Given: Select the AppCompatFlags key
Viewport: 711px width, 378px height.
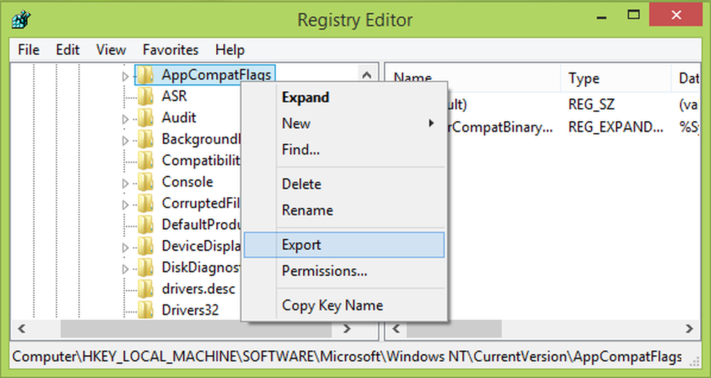Looking at the screenshot, I should (x=216, y=75).
